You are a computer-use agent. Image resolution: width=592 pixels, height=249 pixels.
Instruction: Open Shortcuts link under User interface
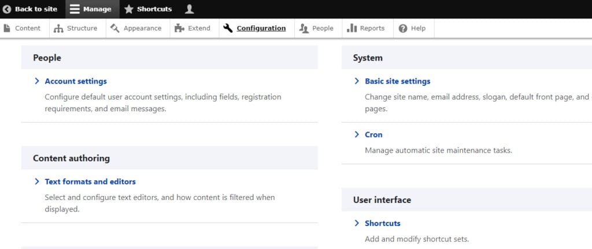(x=383, y=223)
